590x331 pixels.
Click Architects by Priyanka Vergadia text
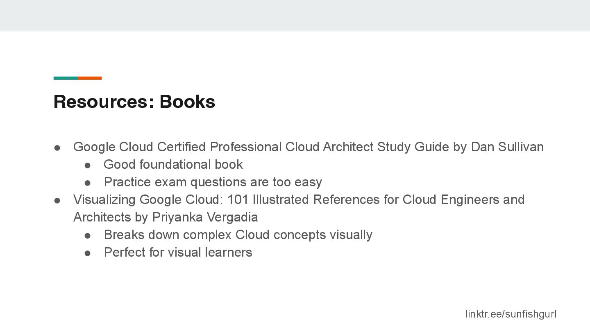coord(166,217)
